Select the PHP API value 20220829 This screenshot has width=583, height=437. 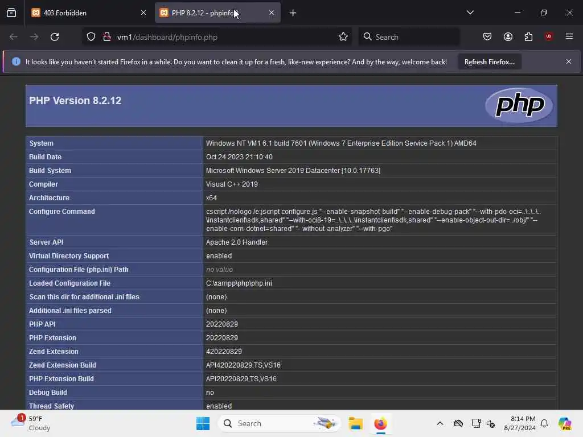coord(221,324)
